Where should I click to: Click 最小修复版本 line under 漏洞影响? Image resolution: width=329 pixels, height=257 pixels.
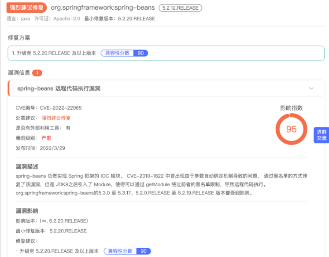[51, 231]
